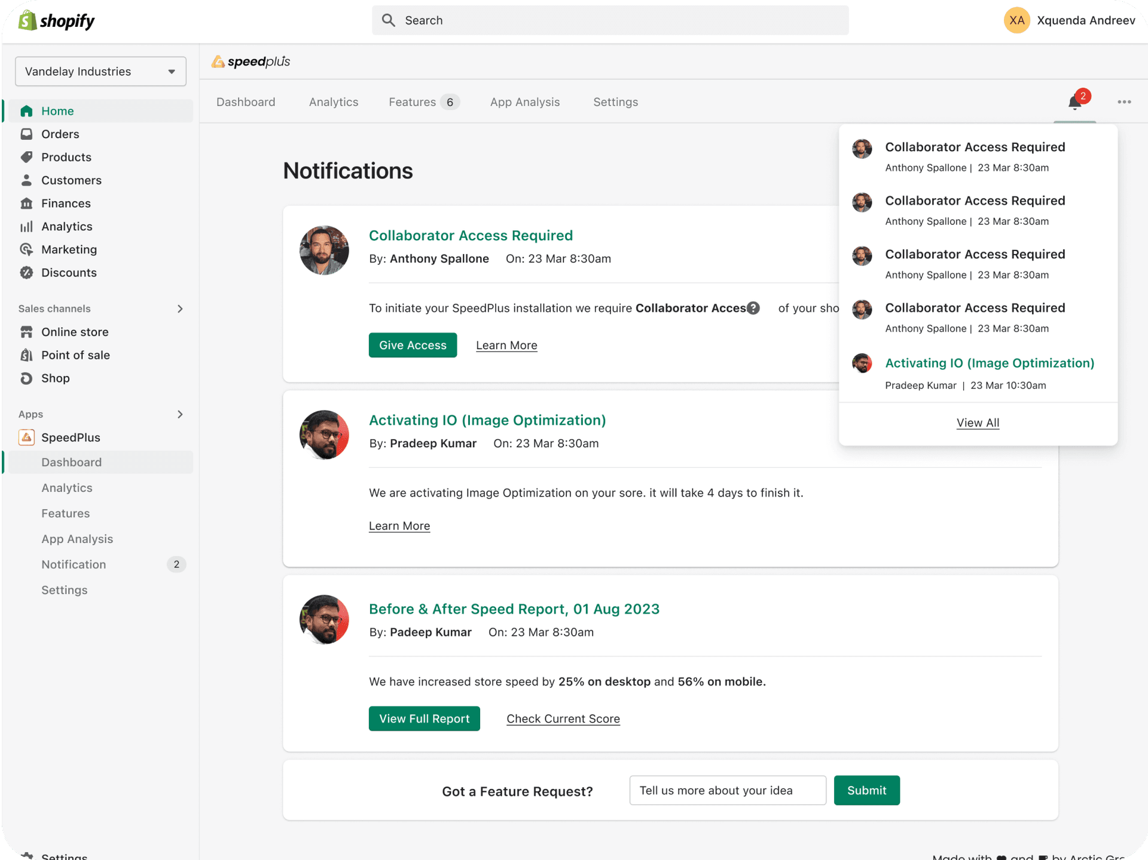Click the speedplus logo in app header
Viewport: 1148px width, 860px height.
(x=251, y=62)
